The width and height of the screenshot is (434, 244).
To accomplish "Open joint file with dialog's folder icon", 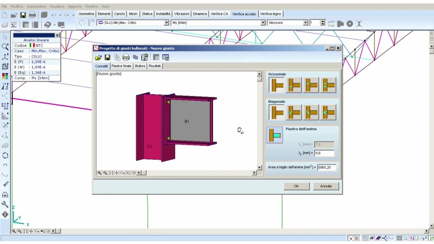I will (x=98, y=58).
